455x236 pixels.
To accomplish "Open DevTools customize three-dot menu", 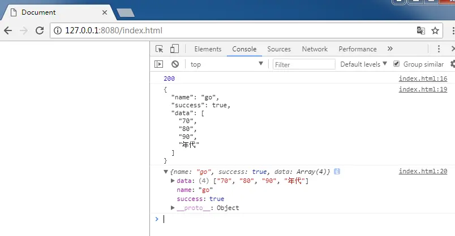I will (439, 49).
